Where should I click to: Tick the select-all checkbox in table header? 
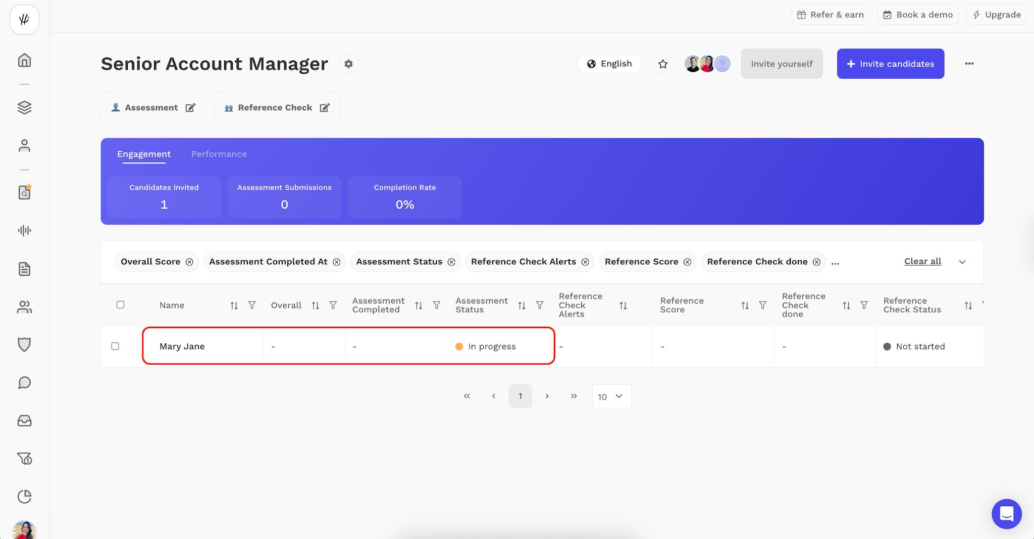coord(120,305)
